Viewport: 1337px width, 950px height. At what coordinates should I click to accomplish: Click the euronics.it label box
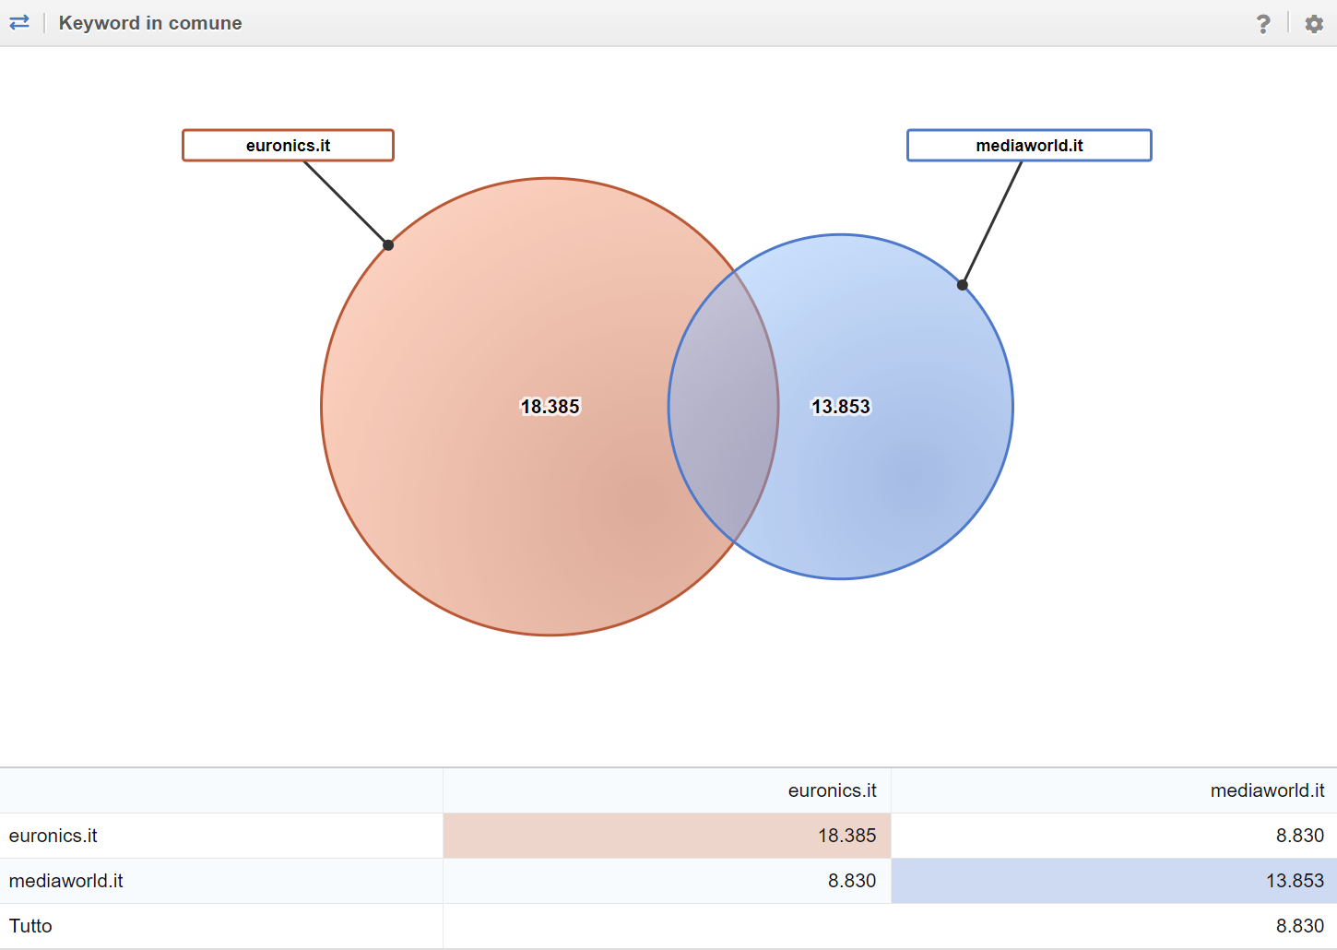point(288,146)
